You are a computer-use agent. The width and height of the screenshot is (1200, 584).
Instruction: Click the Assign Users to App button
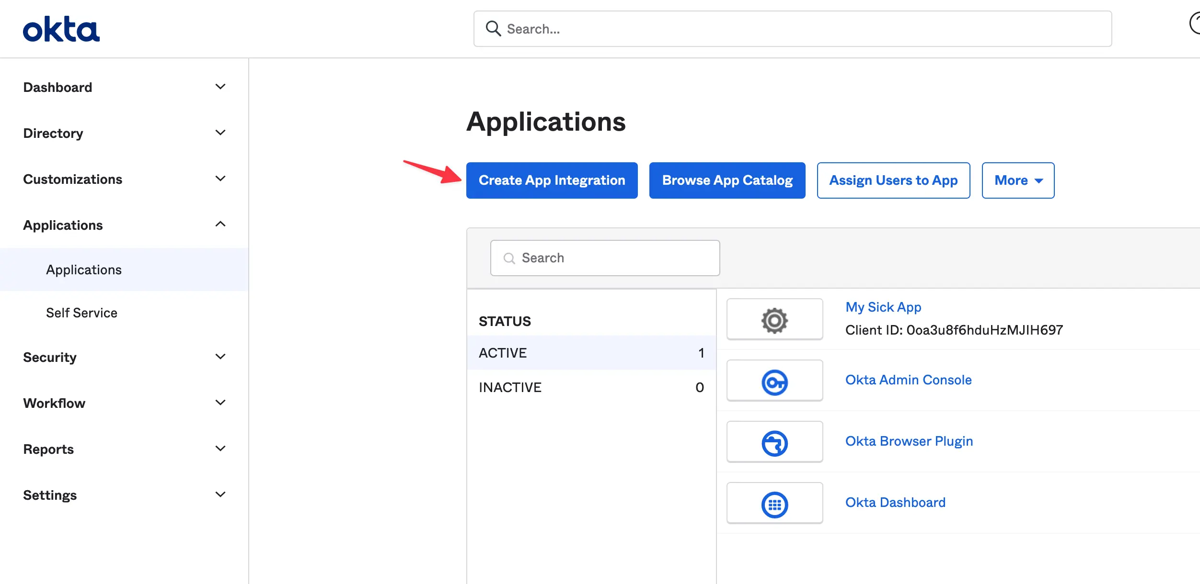pos(893,180)
